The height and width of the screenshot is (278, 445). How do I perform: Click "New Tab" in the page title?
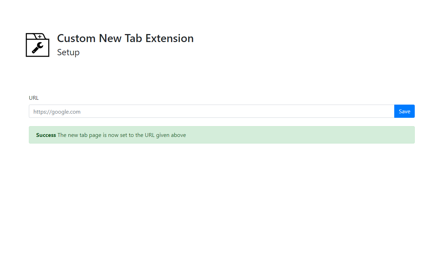coord(120,38)
